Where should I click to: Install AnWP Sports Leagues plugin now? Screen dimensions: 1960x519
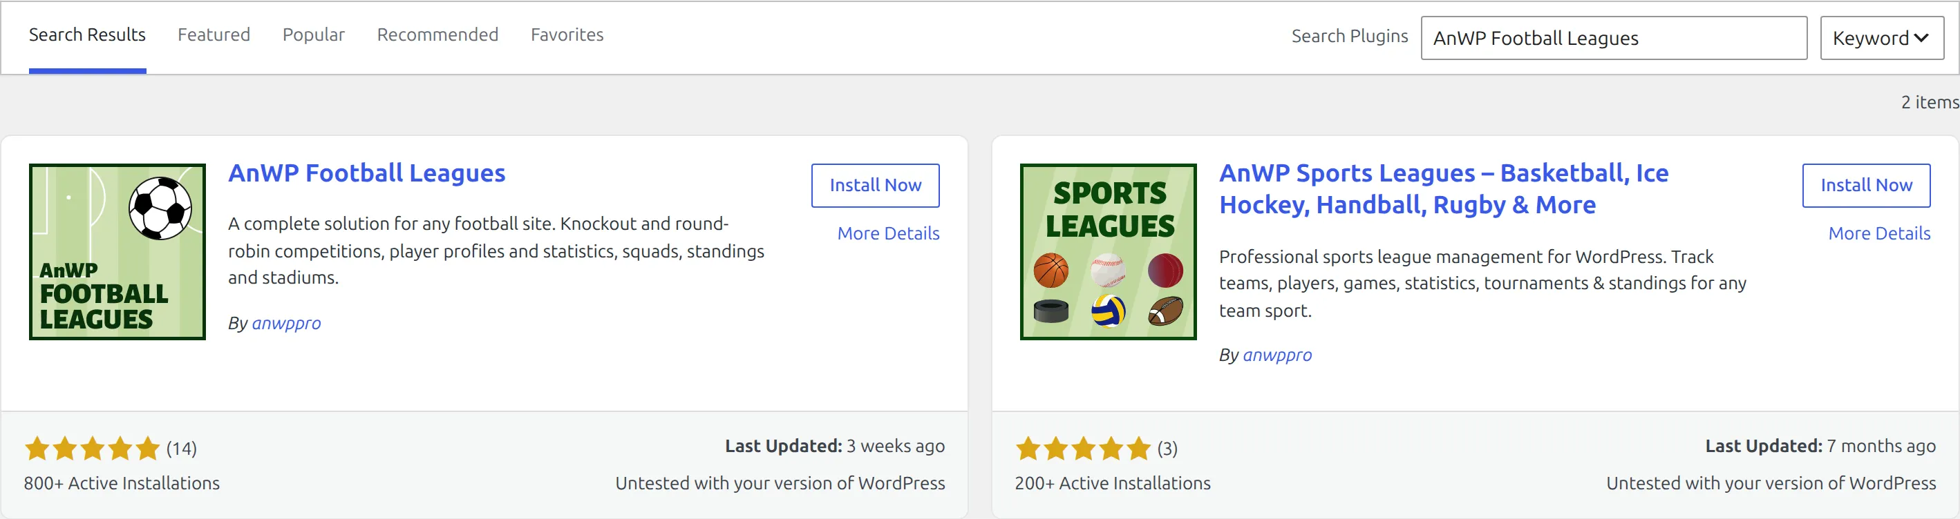pyautogui.click(x=1865, y=186)
